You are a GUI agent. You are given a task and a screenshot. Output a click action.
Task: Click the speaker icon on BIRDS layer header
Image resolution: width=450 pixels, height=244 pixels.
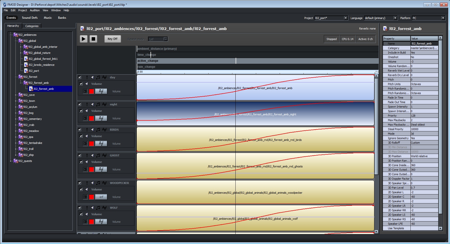pos(92,130)
